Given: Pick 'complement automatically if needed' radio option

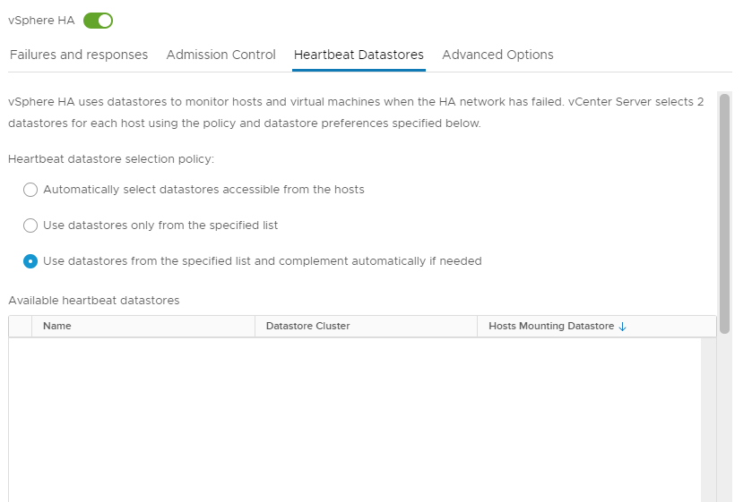Looking at the screenshot, I should pos(30,261).
